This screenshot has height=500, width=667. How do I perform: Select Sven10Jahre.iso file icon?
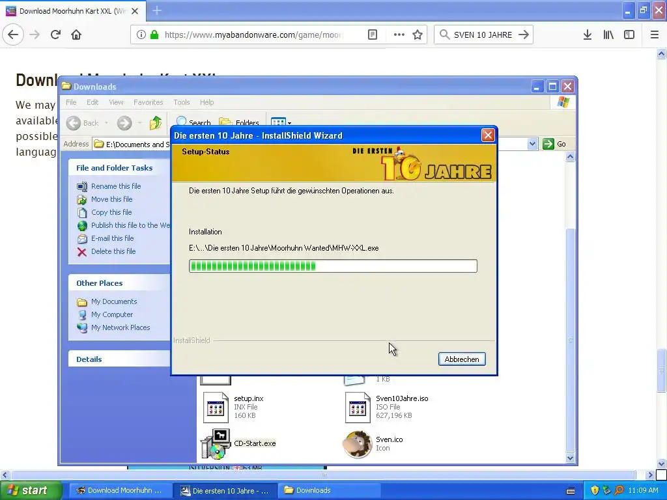358,408
